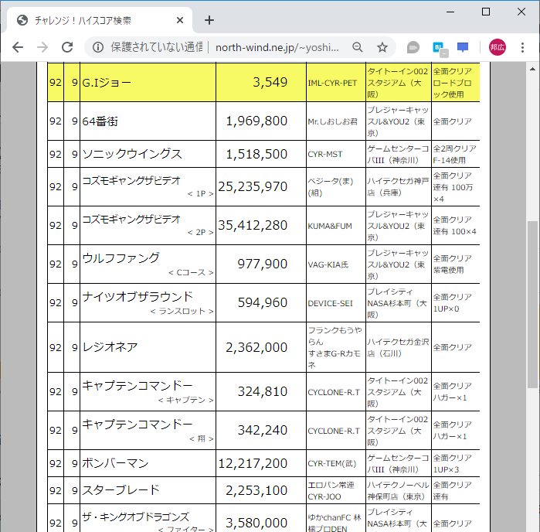Click the vertical scrollbar thumb
This screenshot has height=532, width=540.
532,305
